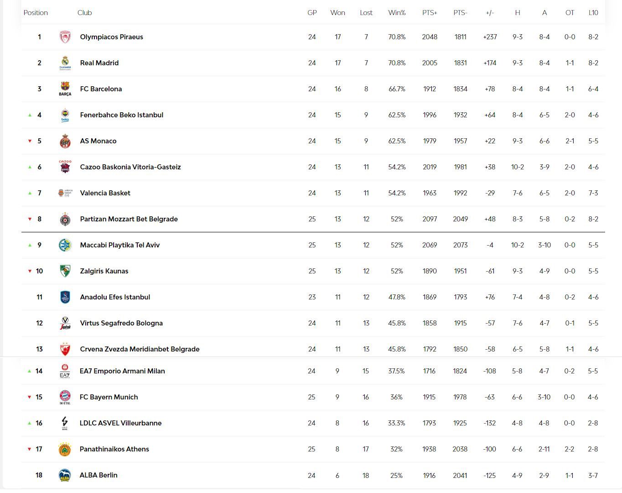Click the Position column header

36,13
